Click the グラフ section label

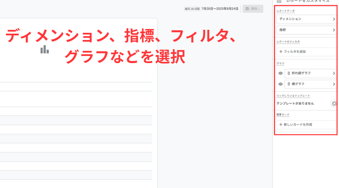click(280, 64)
